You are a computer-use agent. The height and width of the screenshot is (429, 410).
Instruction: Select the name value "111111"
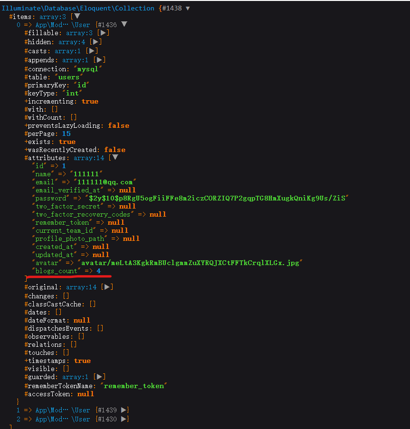pyautogui.click(x=86, y=174)
